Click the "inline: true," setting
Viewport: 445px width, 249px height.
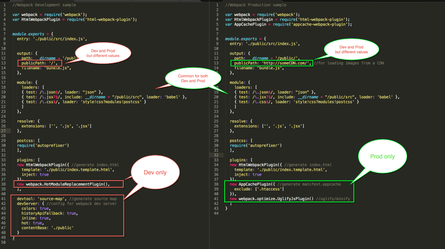tap(36, 218)
